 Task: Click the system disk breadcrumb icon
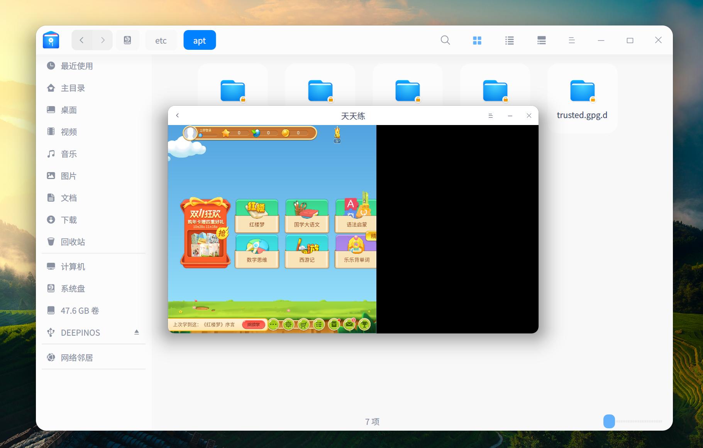click(x=127, y=40)
